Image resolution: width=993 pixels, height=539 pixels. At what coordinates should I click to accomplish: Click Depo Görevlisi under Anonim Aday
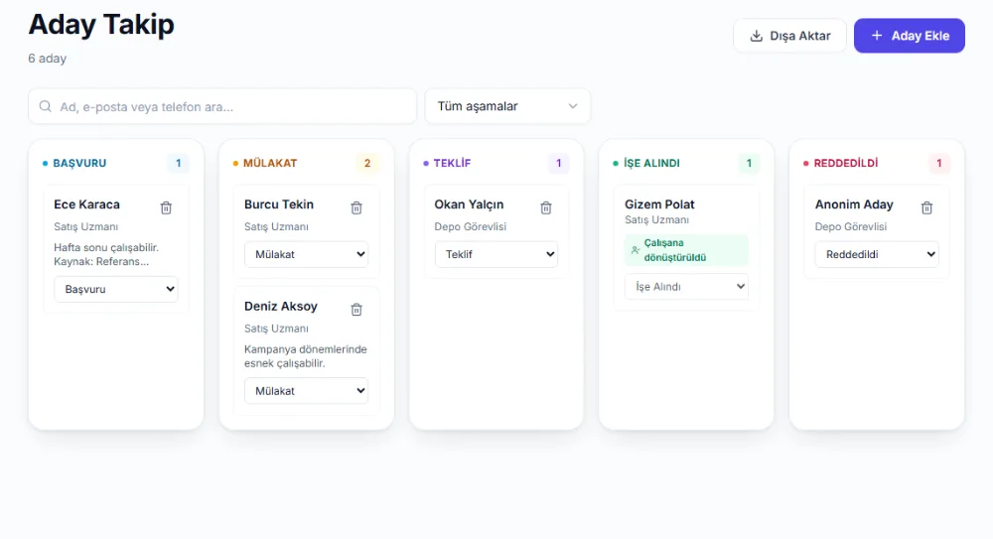(x=851, y=226)
